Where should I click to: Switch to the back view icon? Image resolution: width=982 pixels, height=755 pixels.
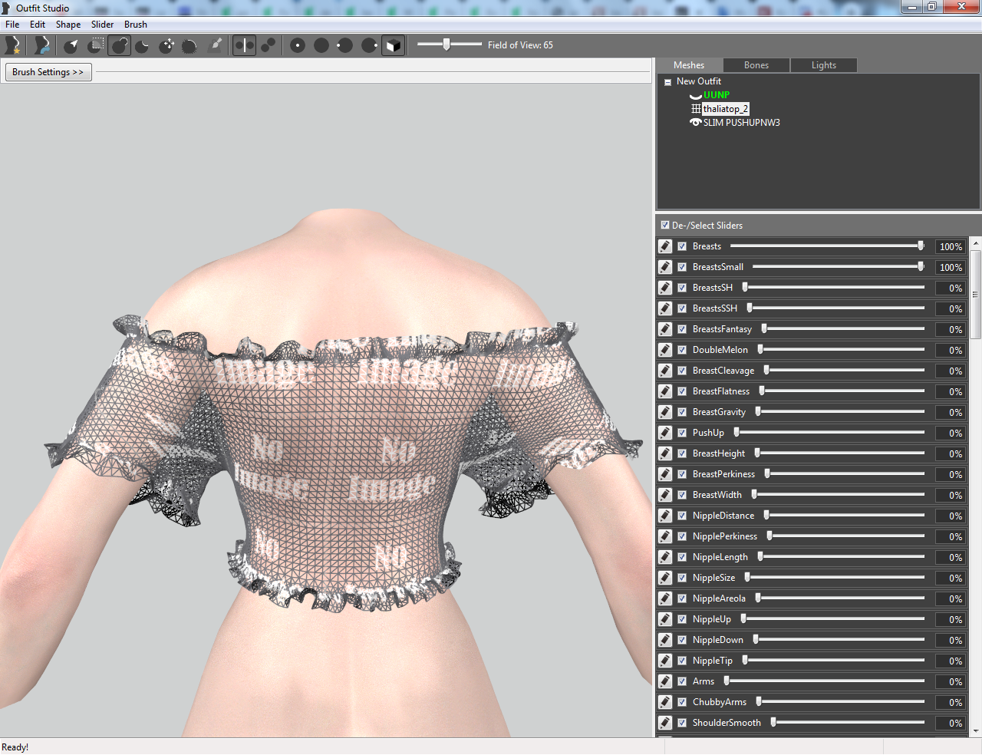point(321,45)
